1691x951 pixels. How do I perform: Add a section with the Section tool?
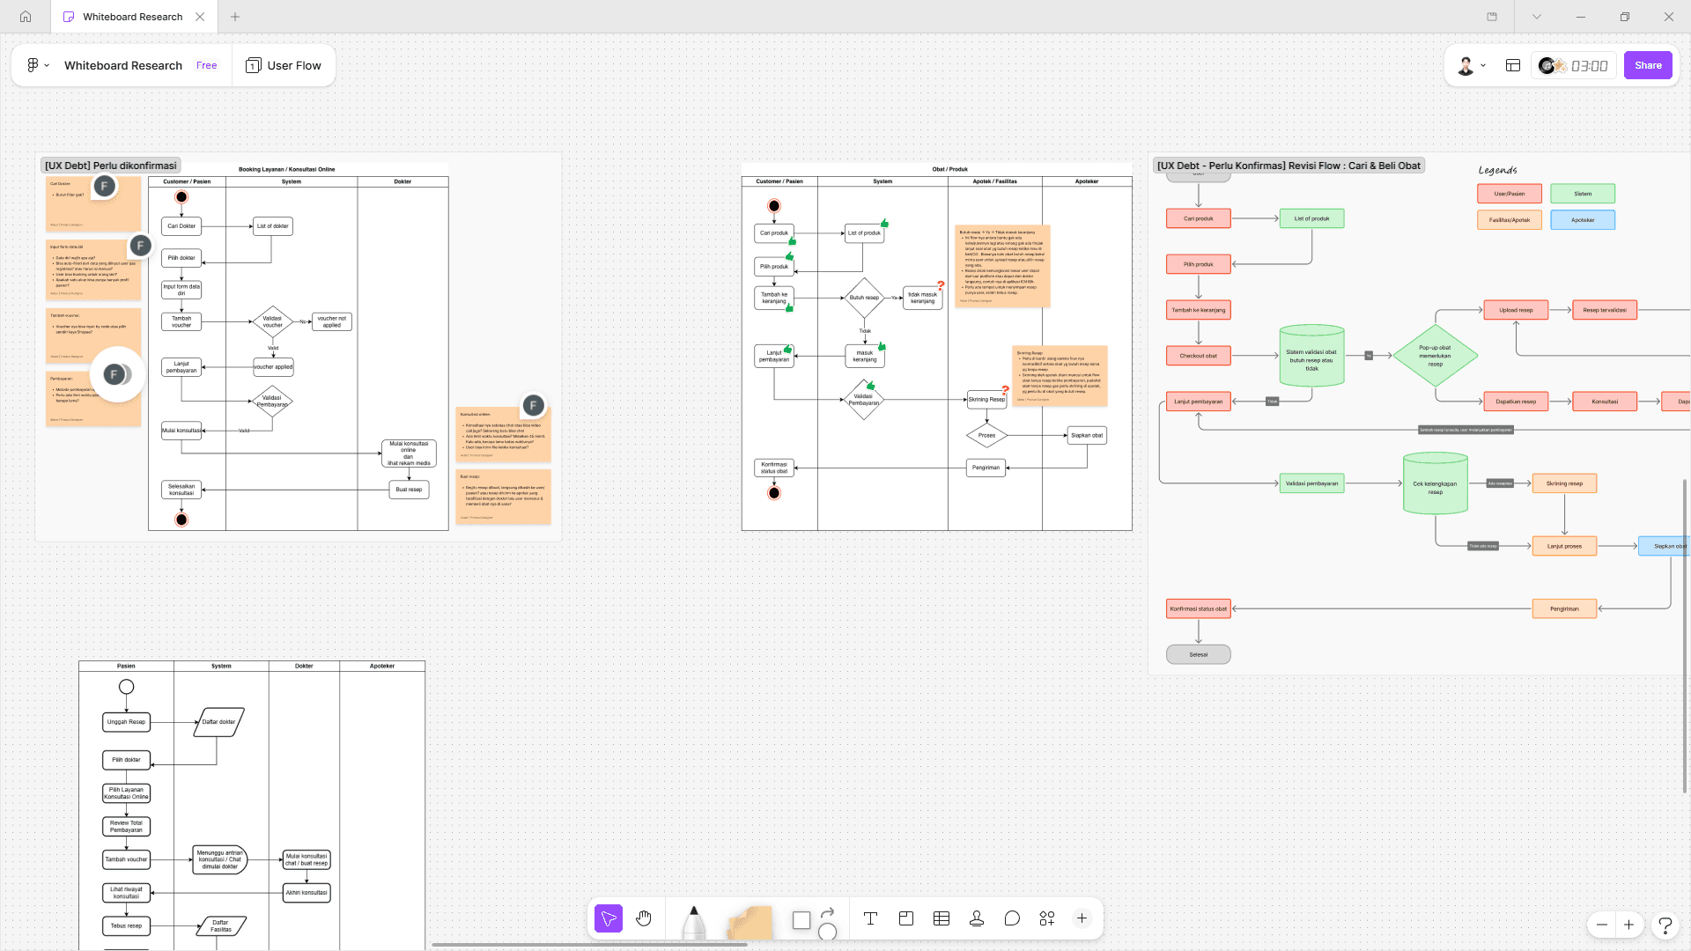pos(906,918)
